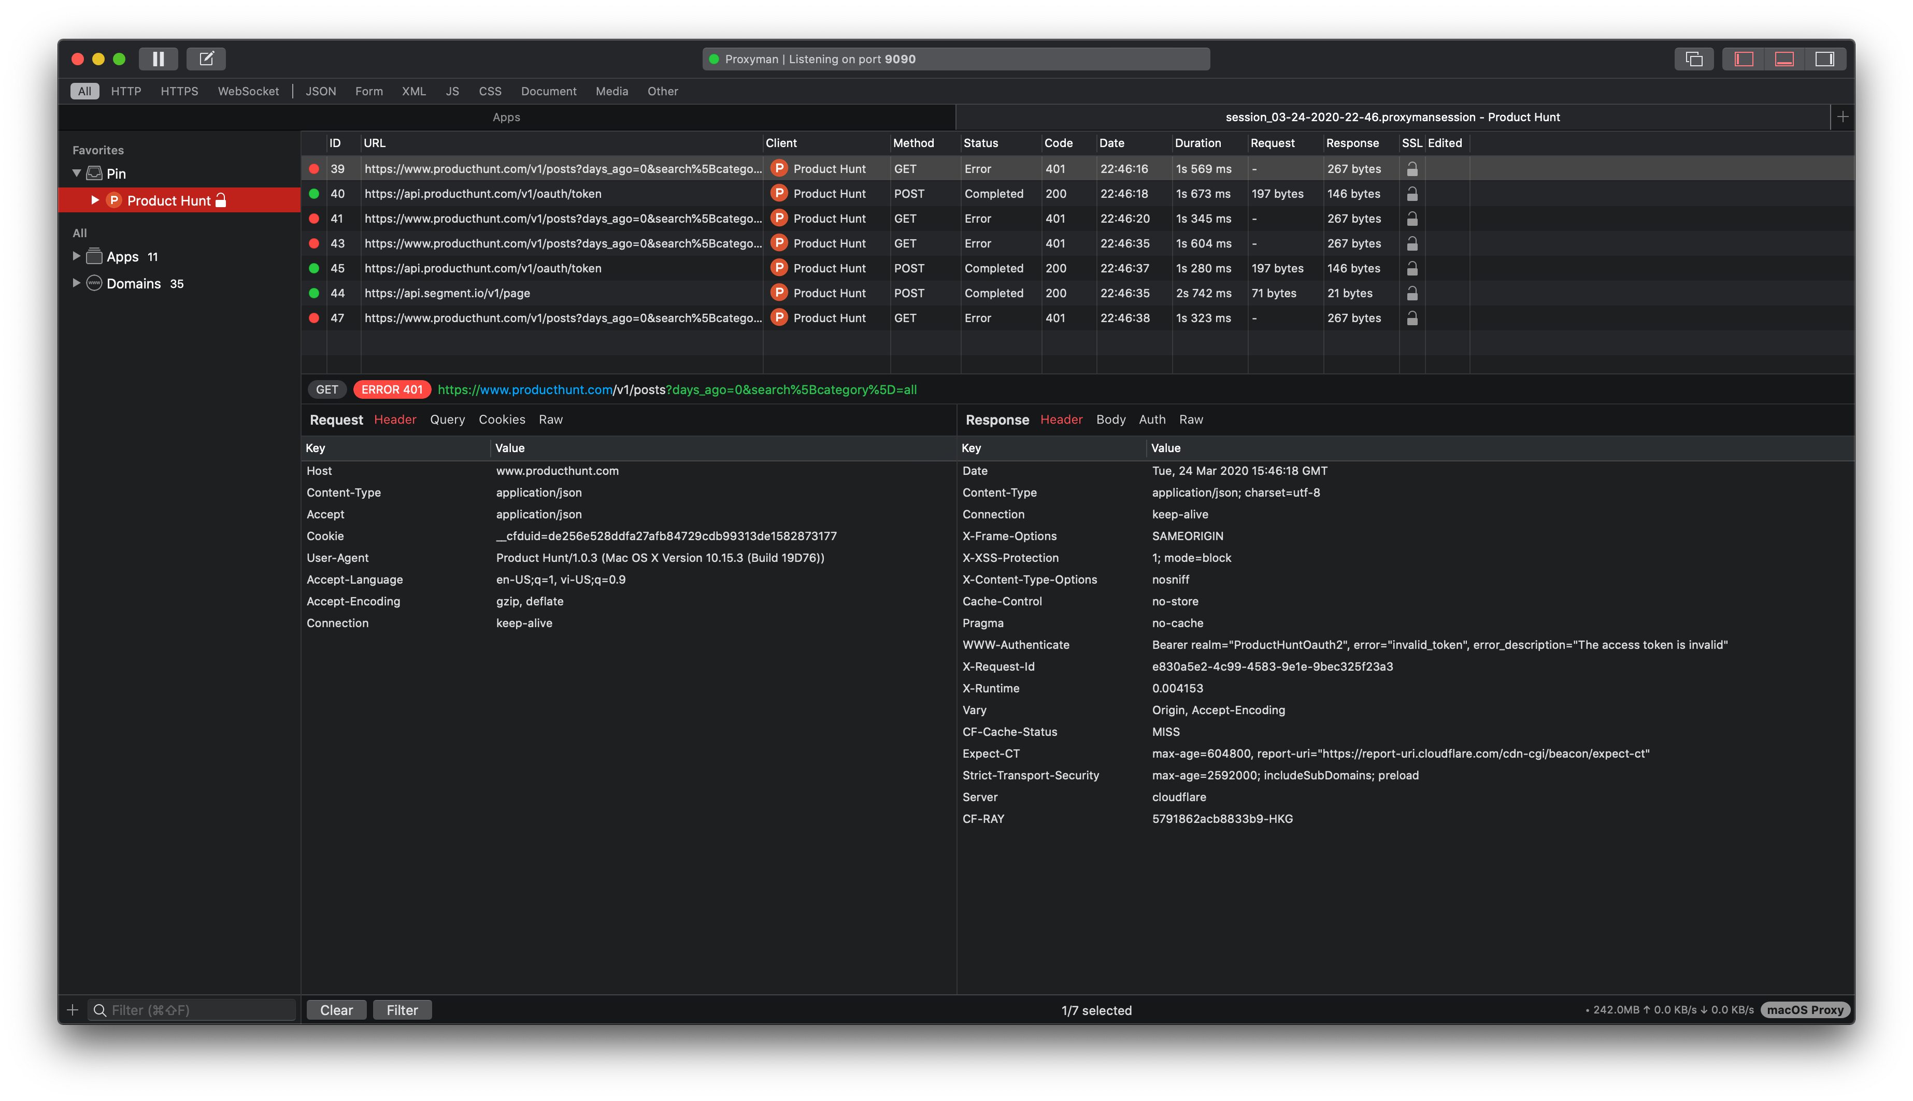Click the SSL lock icon on request 39
The width and height of the screenshot is (1913, 1101).
1411,169
